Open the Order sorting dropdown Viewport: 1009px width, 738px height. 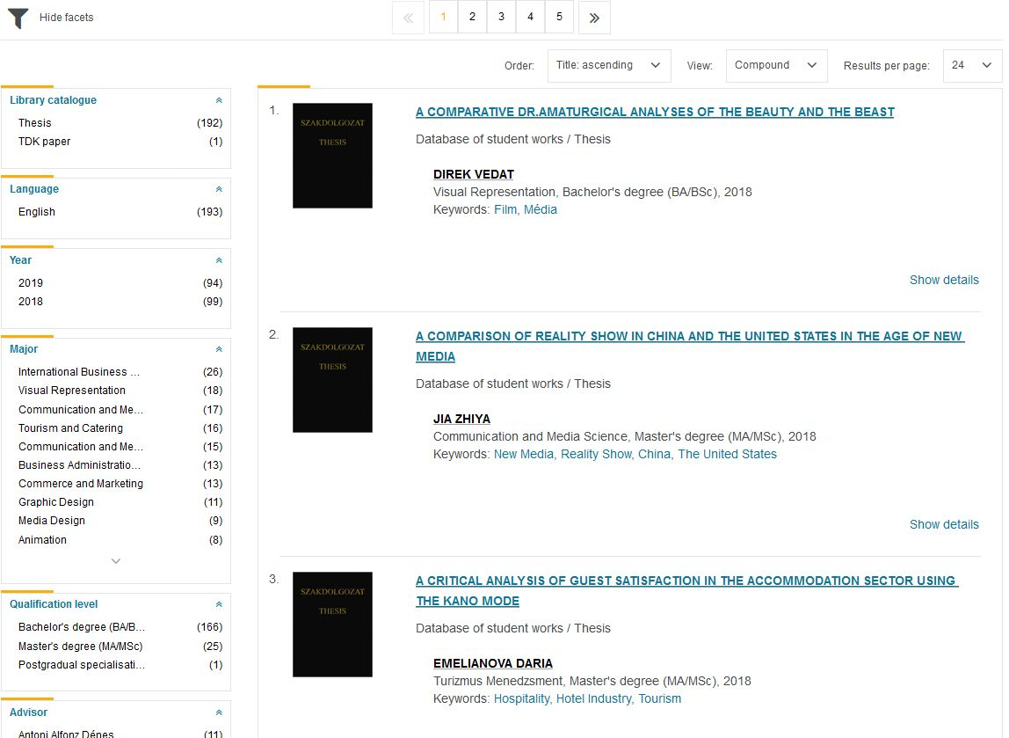pyautogui.click(x=609, y=66)
